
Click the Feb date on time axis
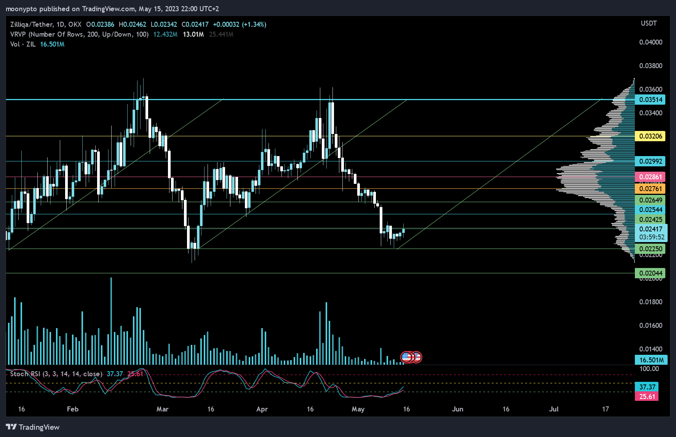(72, 409)
